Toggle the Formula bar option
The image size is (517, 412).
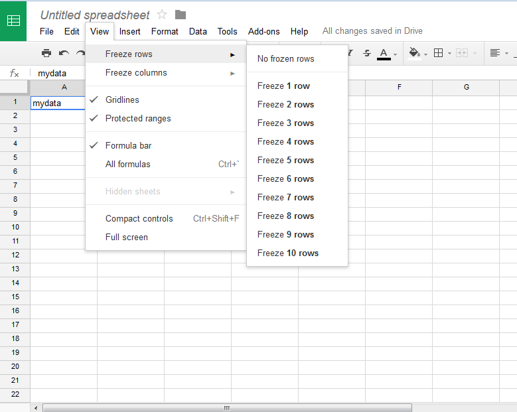[x=166, y=145]
